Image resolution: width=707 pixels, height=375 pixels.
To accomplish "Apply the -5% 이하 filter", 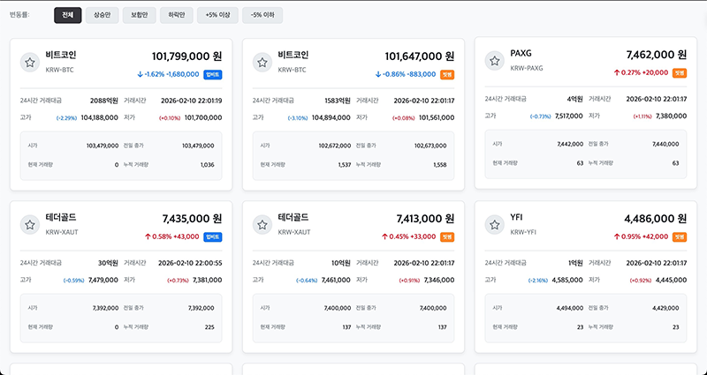I will tap(262, 15).
